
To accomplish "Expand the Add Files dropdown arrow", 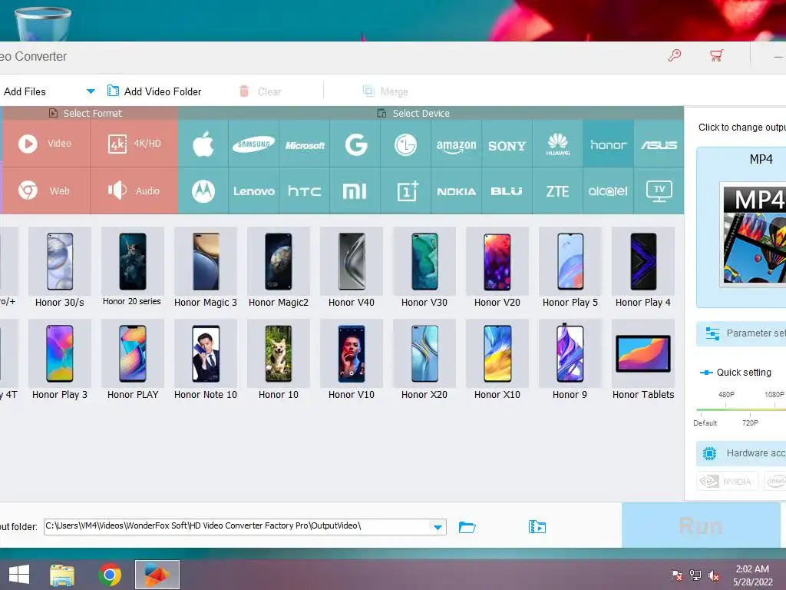I will [x=91, y=91].
